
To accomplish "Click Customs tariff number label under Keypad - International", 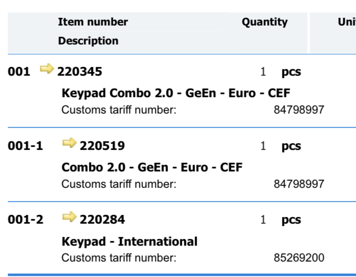I will point(118,258).
